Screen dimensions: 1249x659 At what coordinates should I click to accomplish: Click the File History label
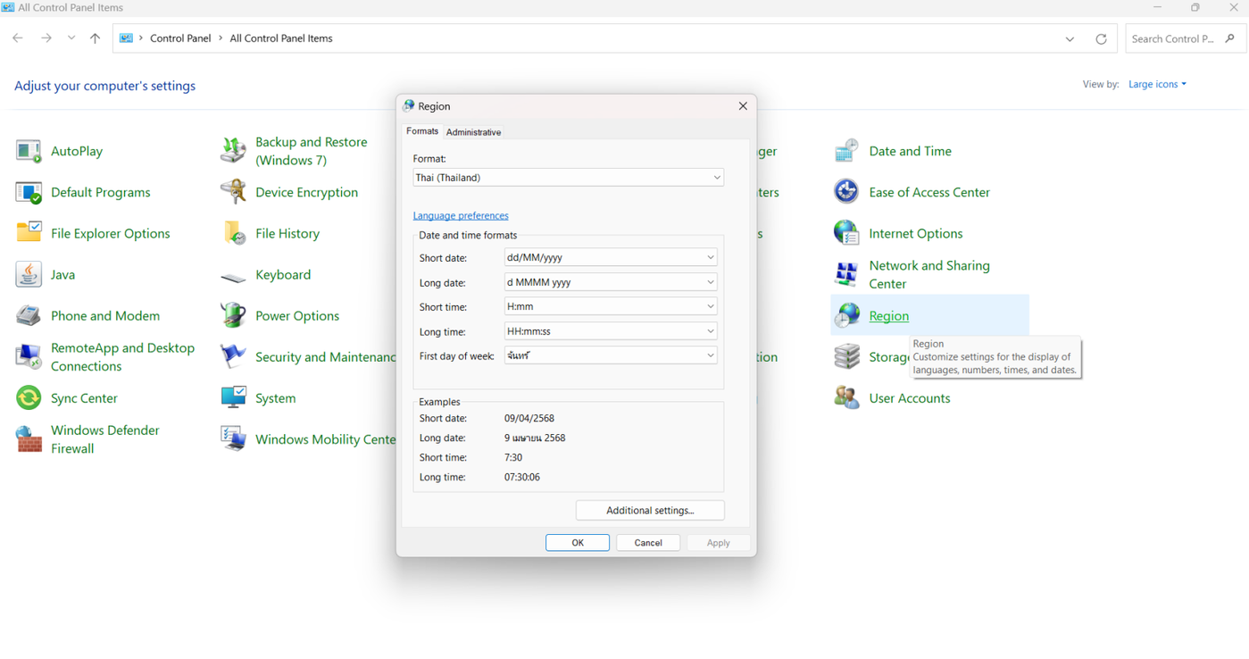pos(287,234)
